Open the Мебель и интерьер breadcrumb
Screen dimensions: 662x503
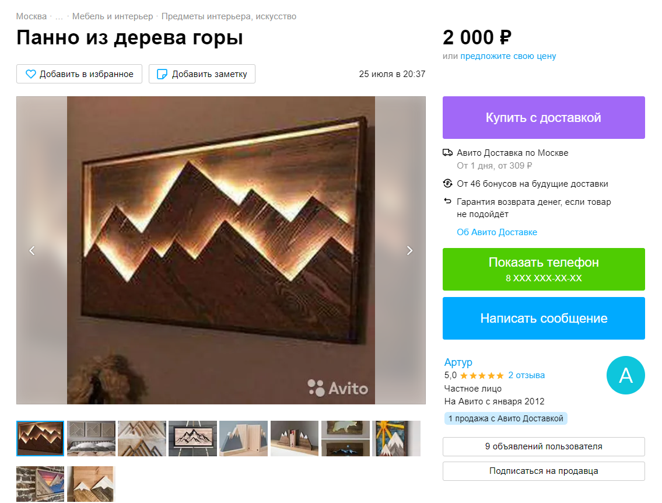113,16
